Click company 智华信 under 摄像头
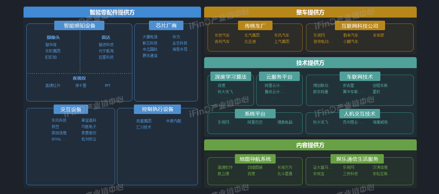The image size is (439, 194). 51,45
